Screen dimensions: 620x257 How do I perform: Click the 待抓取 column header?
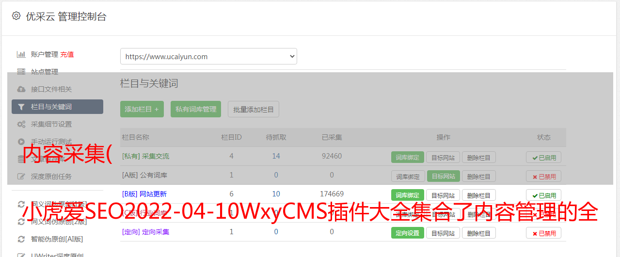click(276, 137)
